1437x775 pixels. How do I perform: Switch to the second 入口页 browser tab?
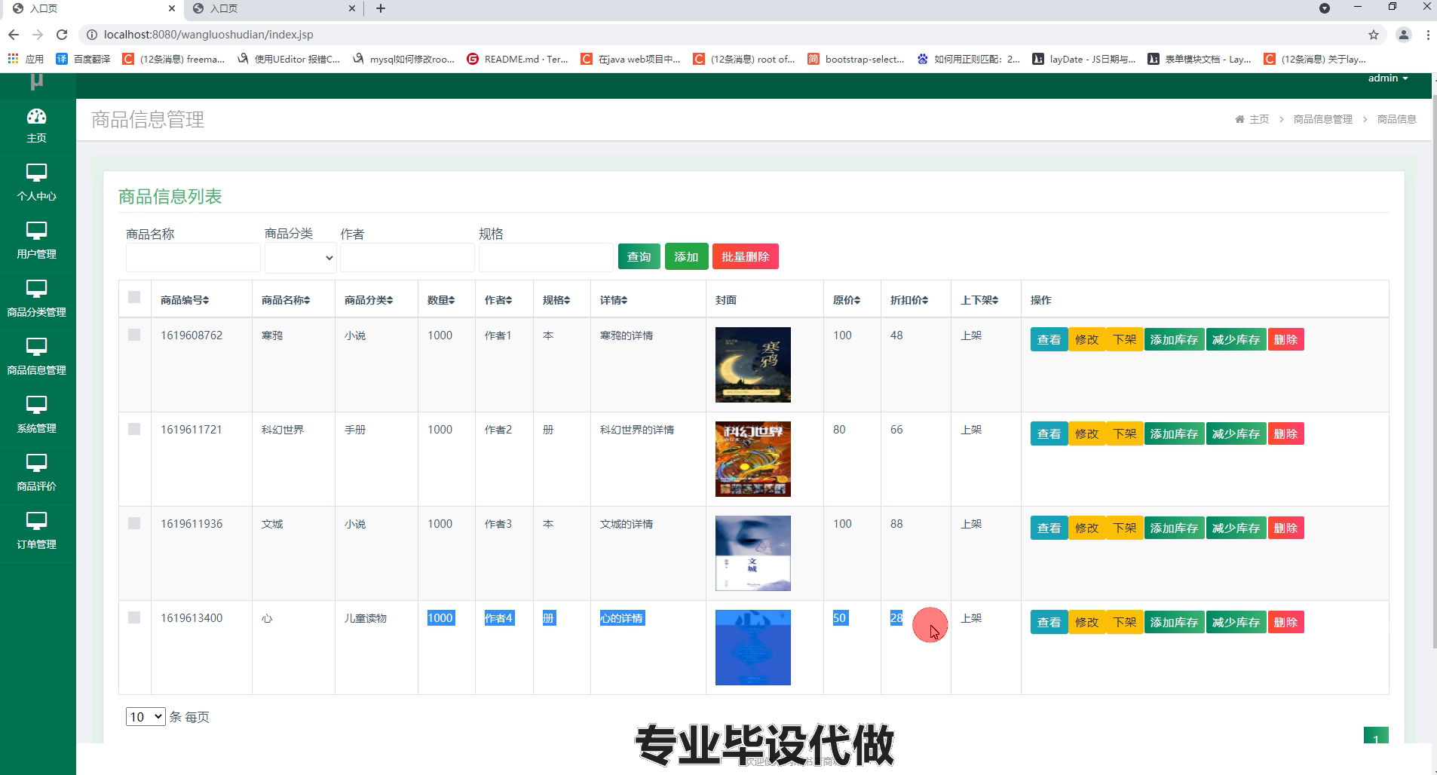point(273,9)
